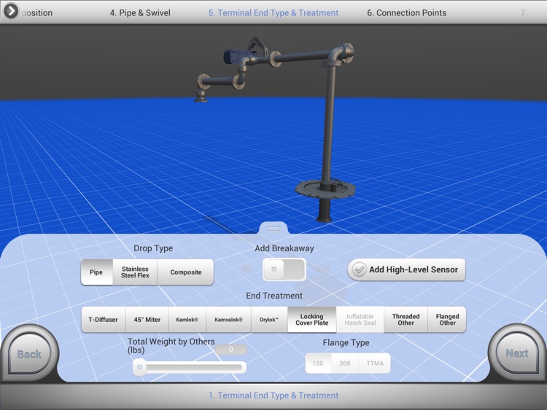The image size is (547, 410).
Task: Open the 4. Pipe & Swivel step
Action: click(141, 13)
